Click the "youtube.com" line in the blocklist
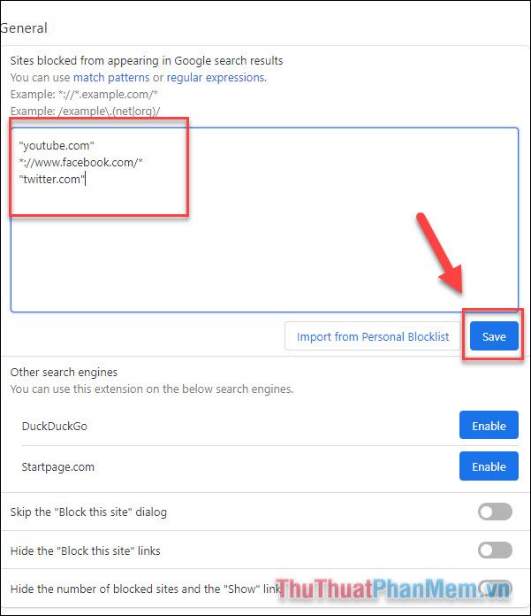This screenshot has width=531, height=616. [x=57, y=146]
